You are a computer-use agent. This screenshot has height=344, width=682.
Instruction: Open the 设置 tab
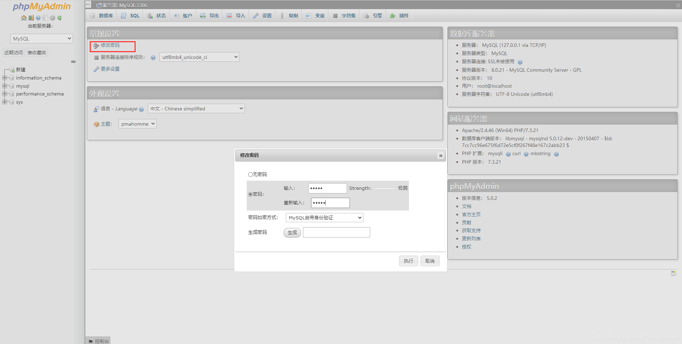(262, 16)
